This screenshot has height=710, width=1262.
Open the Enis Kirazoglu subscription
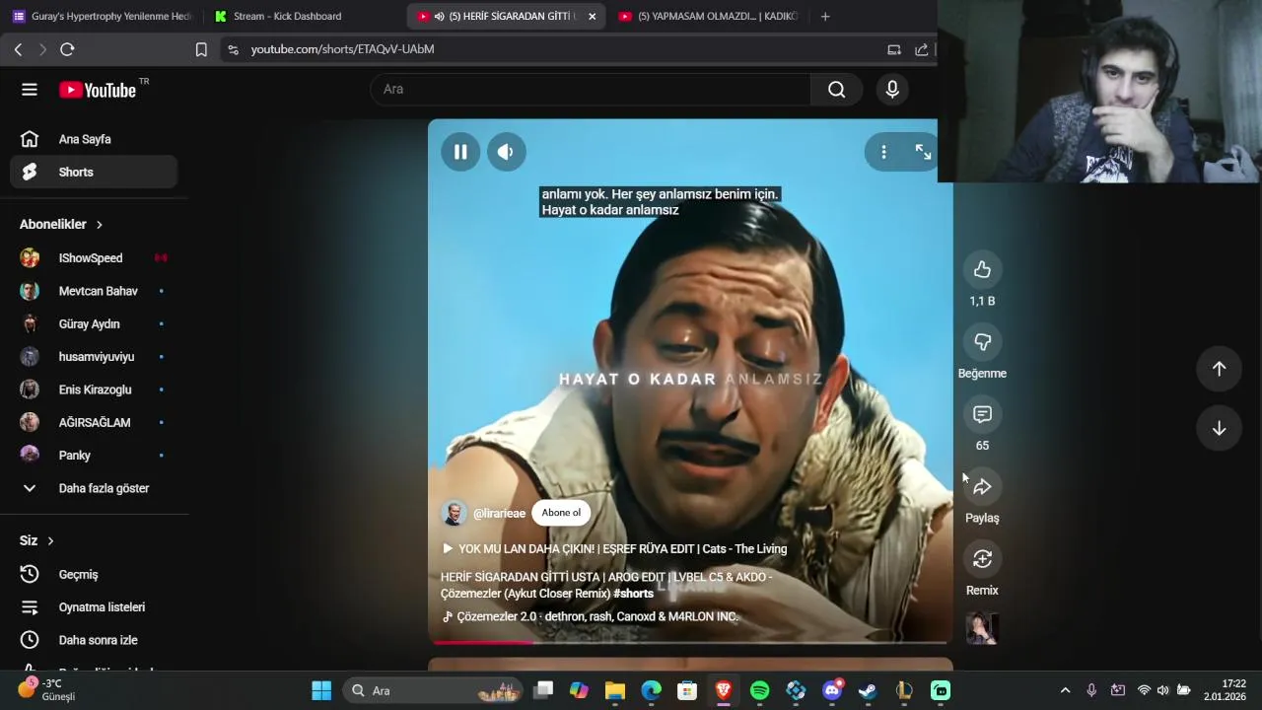[x=94, y=390]
